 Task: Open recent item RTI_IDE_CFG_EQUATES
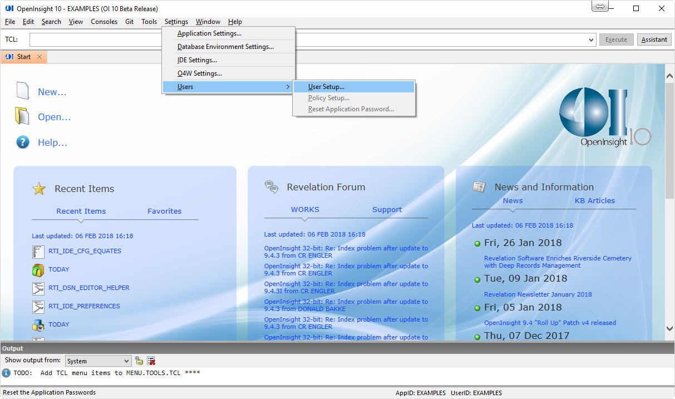(85, 251)
